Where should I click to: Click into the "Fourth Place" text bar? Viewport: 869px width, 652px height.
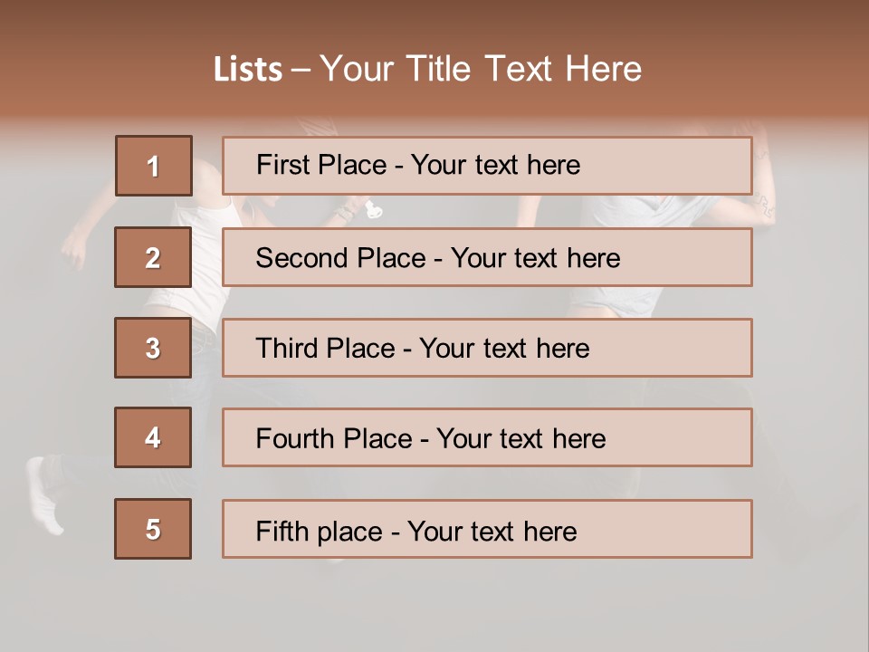point(487,437)
